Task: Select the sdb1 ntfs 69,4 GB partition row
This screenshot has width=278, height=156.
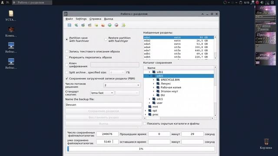Action: [x=179, y=54]
